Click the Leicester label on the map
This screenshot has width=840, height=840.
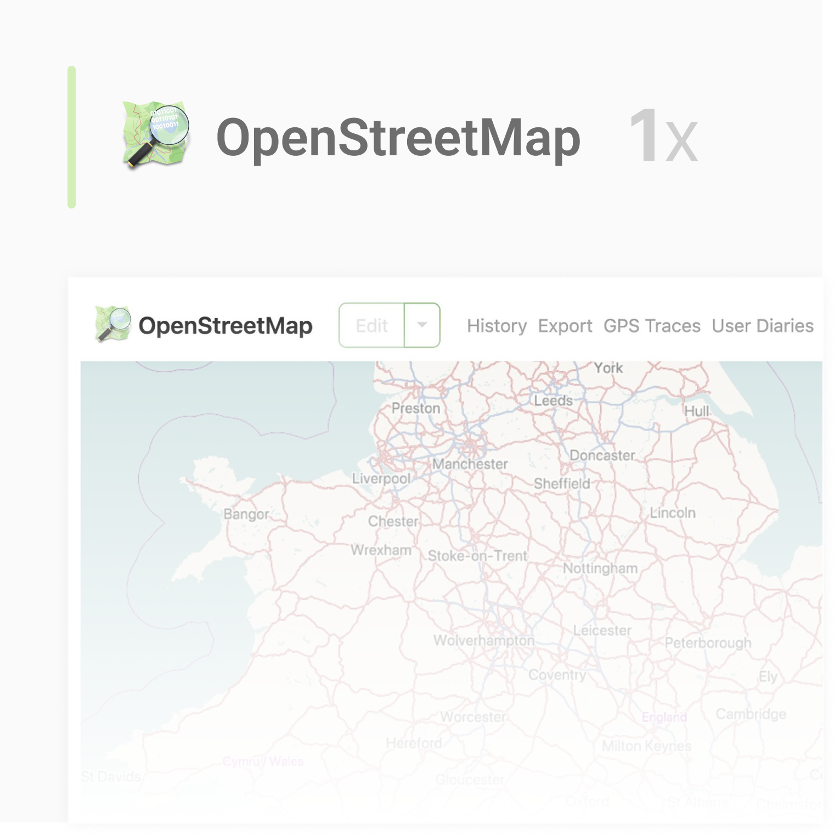point(602,631)
